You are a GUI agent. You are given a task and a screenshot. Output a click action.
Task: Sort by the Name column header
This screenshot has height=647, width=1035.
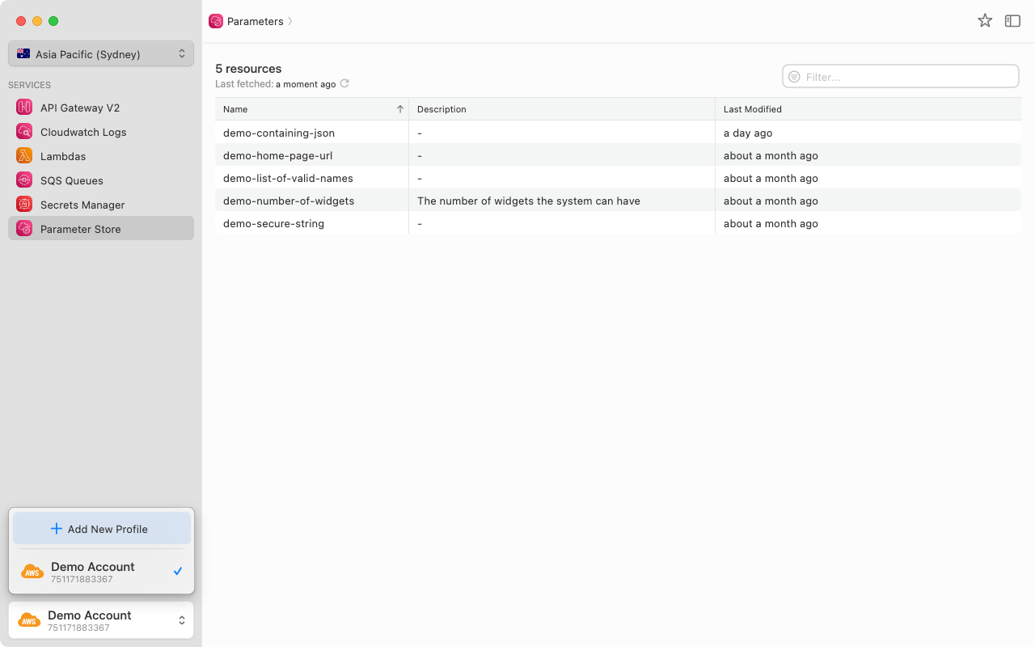(311, 109)
